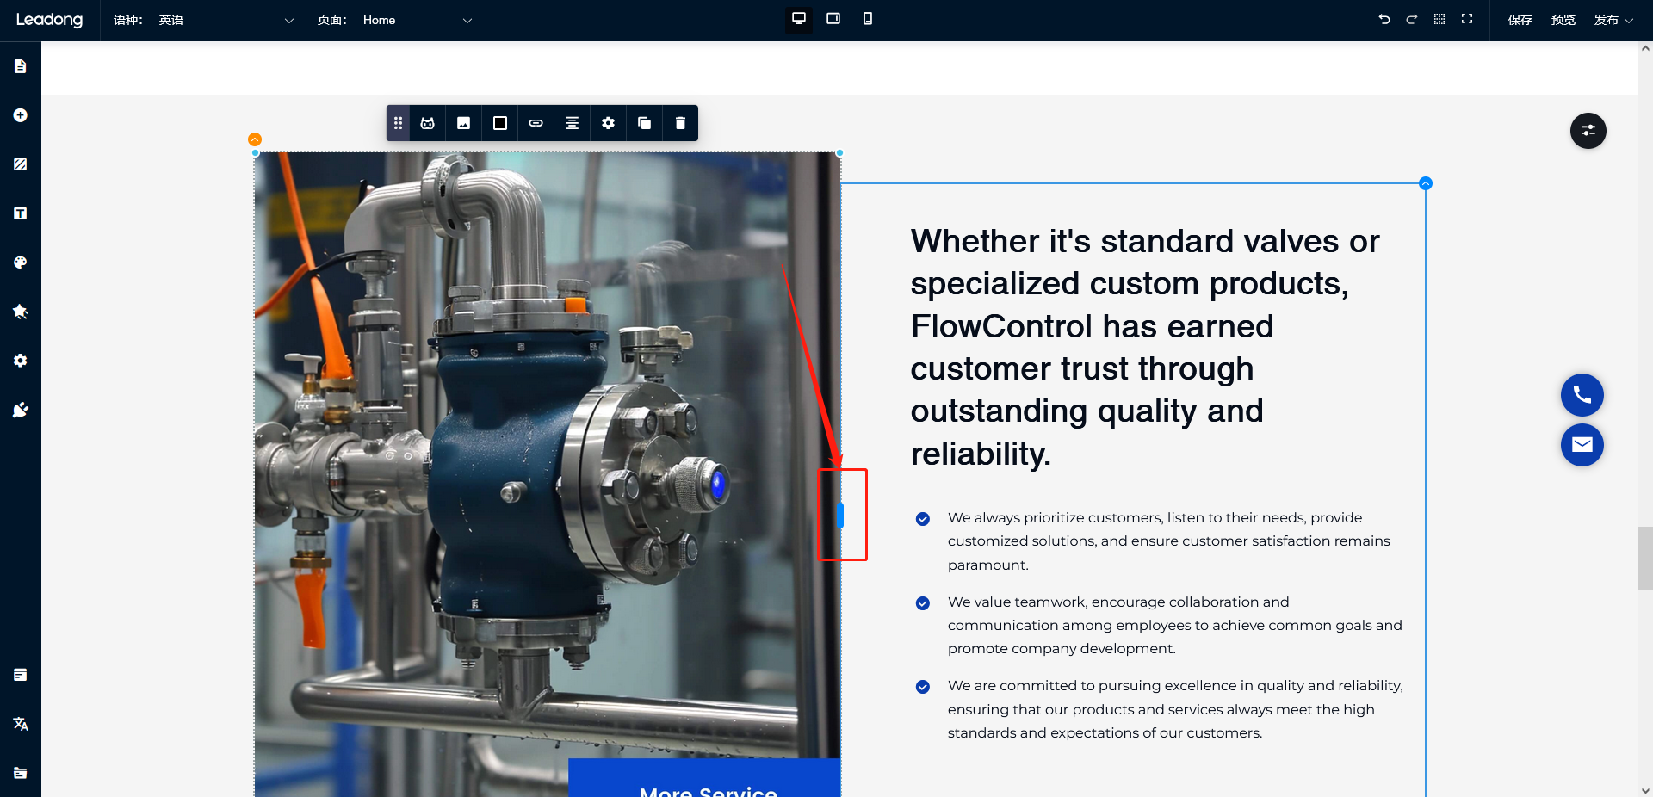Click the undo arrow in top bar

point(1384,19)
